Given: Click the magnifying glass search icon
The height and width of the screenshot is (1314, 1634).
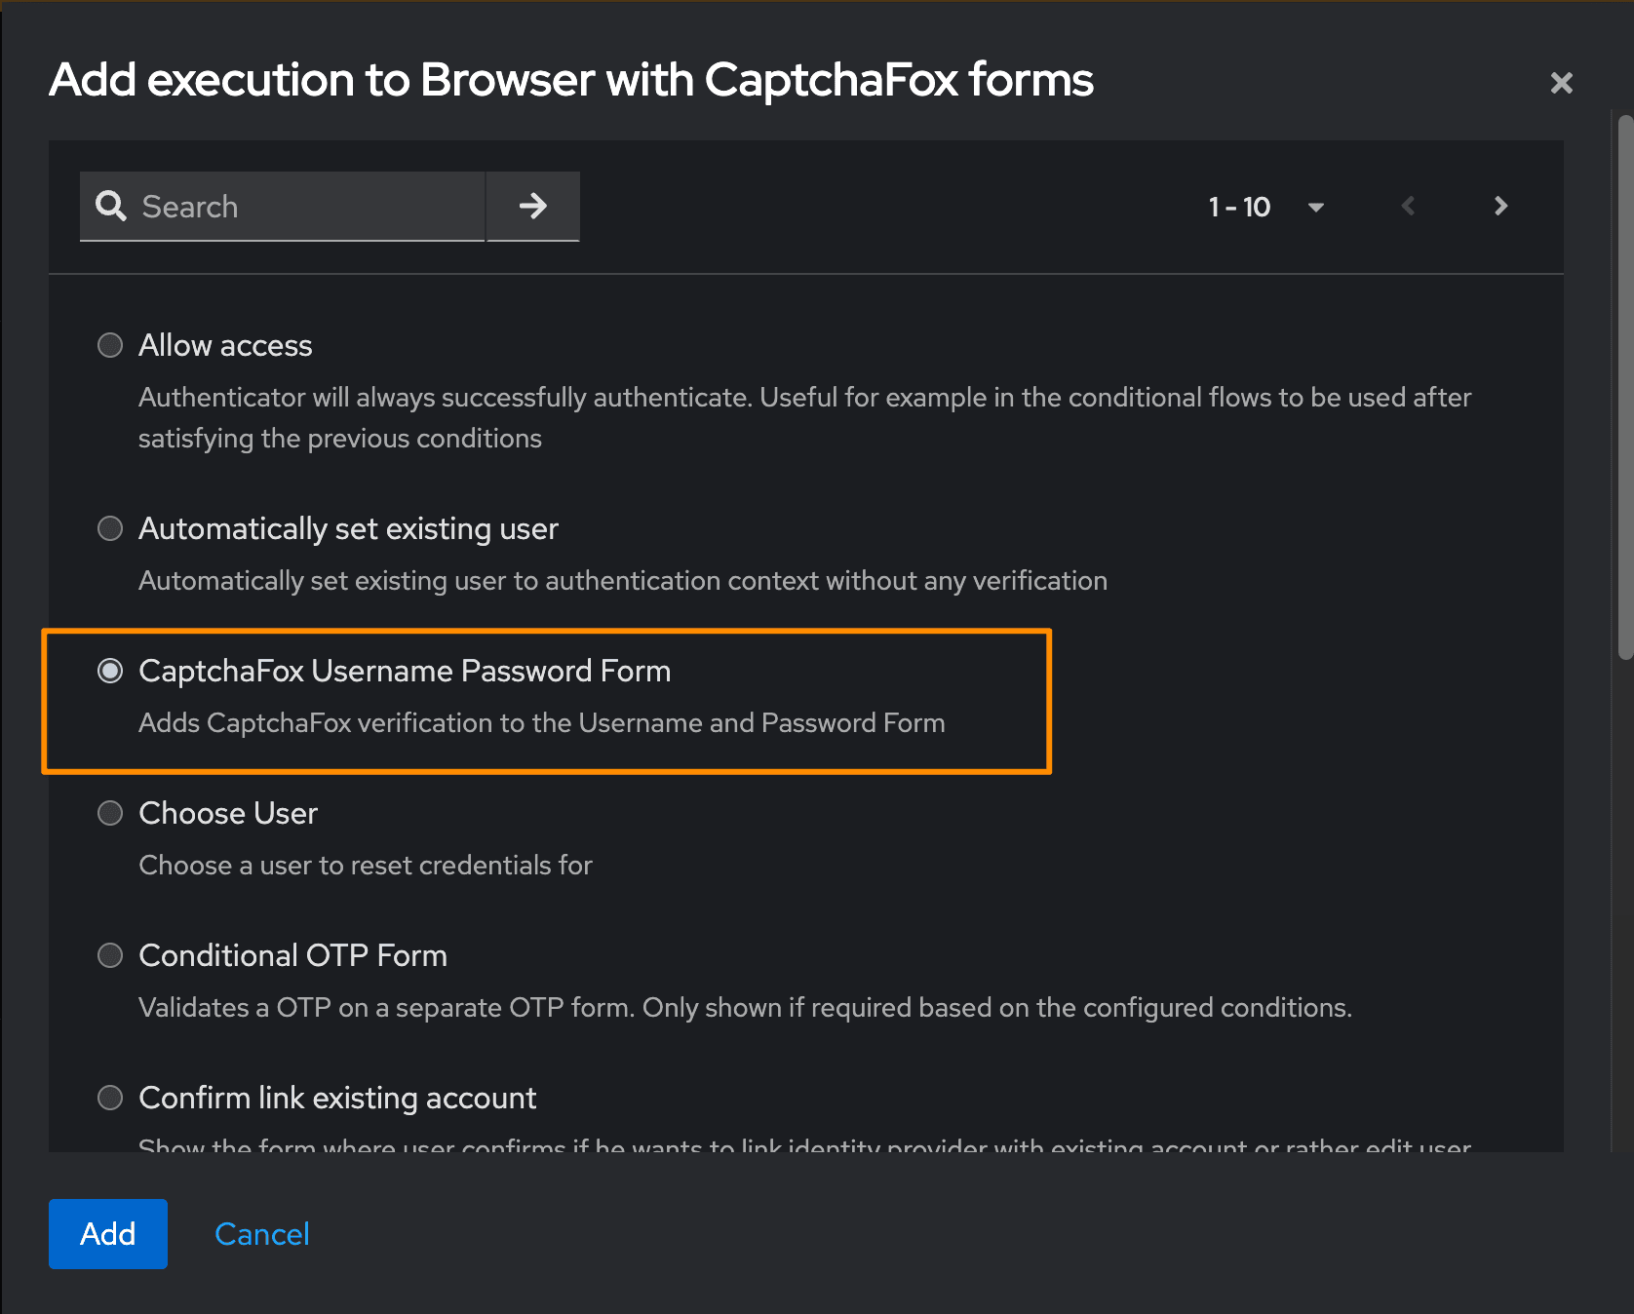Looking at the screenshot, I should 111,206.
